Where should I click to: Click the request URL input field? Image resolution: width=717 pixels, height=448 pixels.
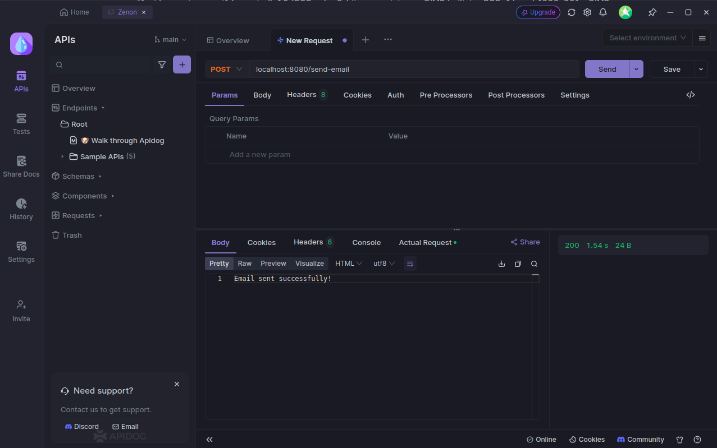(414, 69)
